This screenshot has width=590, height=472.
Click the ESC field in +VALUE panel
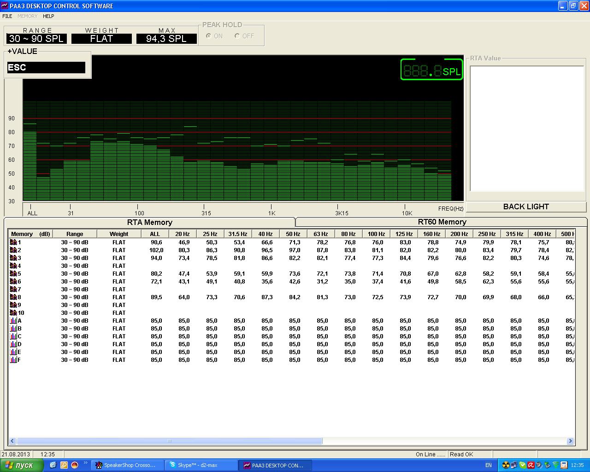pyautogui.click(x=46, y=67)
